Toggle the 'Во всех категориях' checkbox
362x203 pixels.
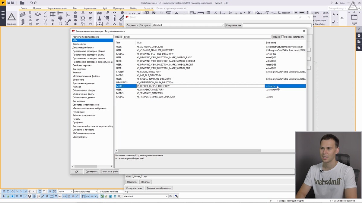click(283, 37)
